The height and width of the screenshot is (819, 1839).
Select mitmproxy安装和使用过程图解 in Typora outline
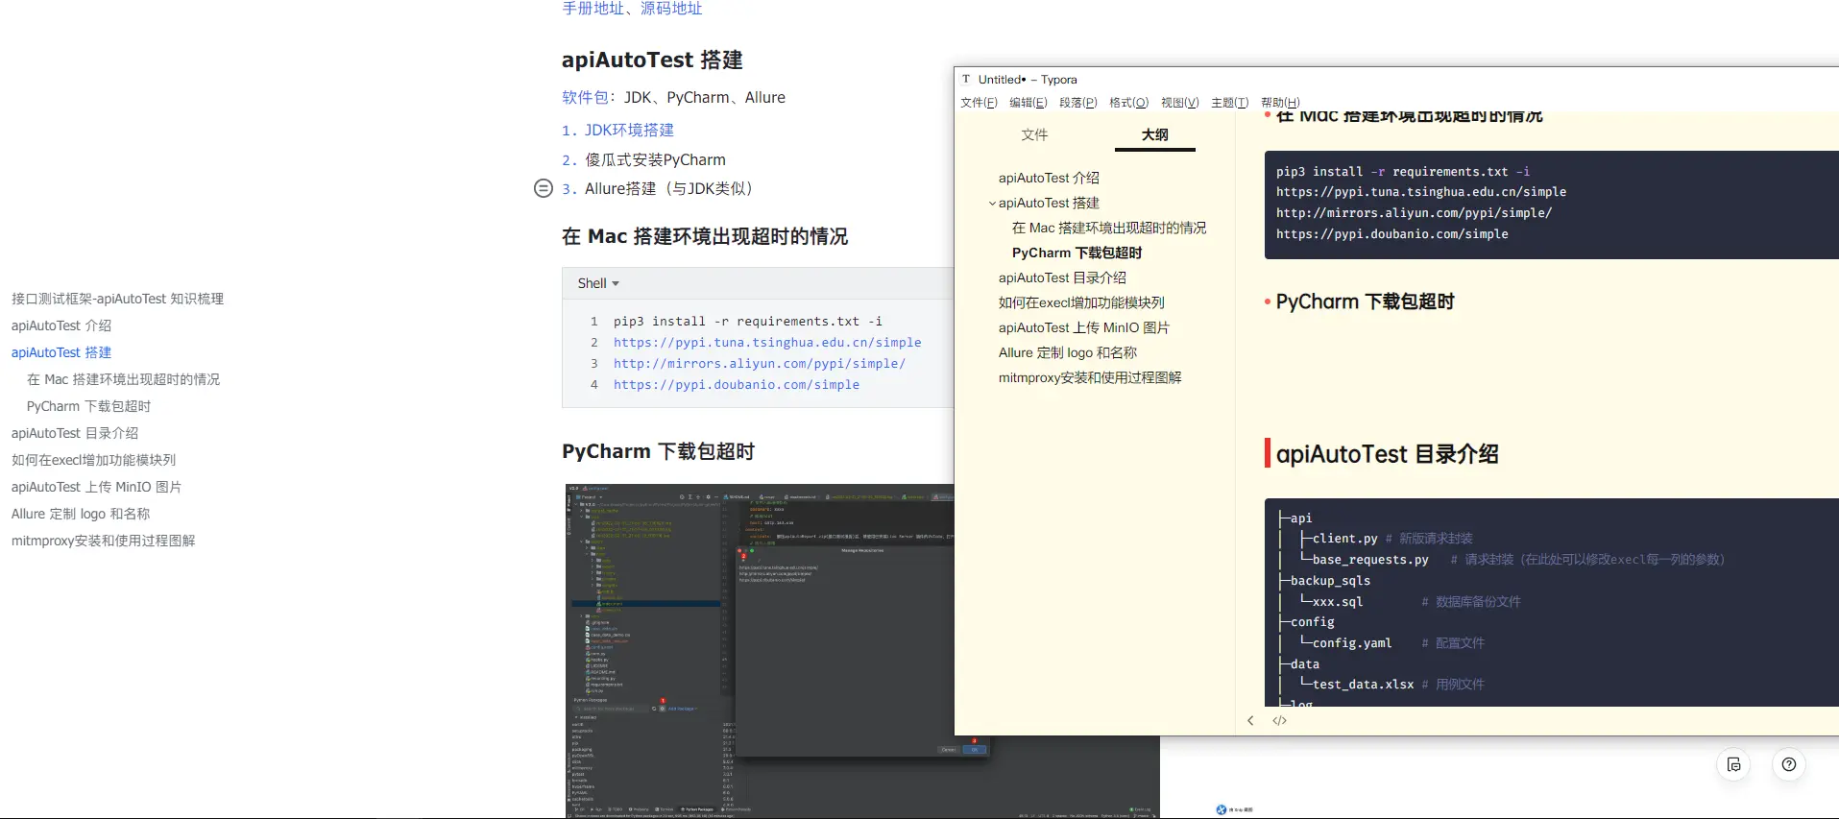pos(1090,377)
